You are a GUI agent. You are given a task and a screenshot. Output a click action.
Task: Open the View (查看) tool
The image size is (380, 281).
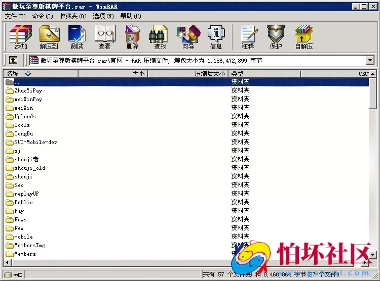click(x=105, y=37)
